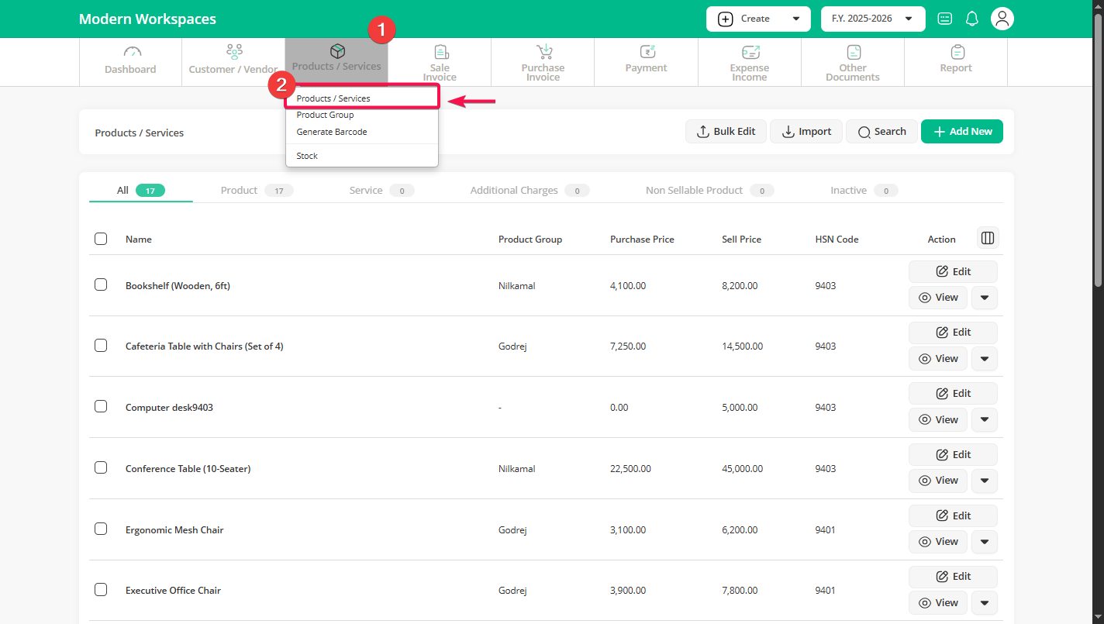The width and height of the screenshot is (1104, 624).
Task: Click the Bulk Edit button
Action: [726, 132]
